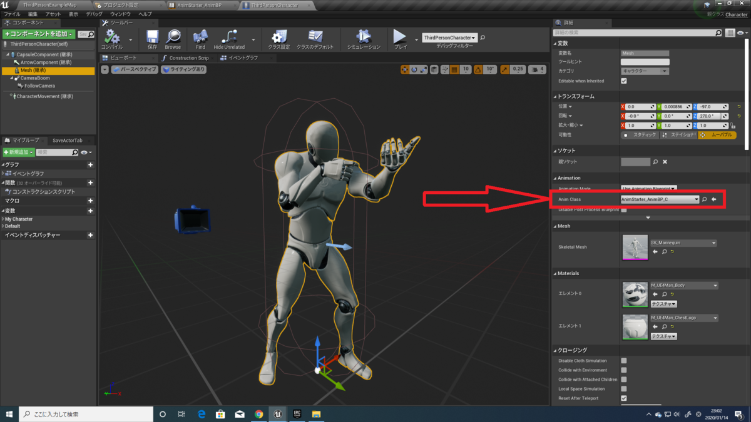Screen dimensions: 751x422
Task: Reset 回転 to default yellow arrow
Action: pyautogui.click(x=739, y=116)
